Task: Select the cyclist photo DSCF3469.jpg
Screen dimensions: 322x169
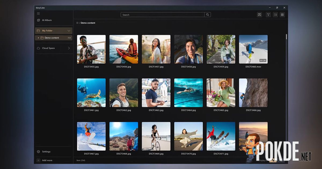Action: coord(156,136)
